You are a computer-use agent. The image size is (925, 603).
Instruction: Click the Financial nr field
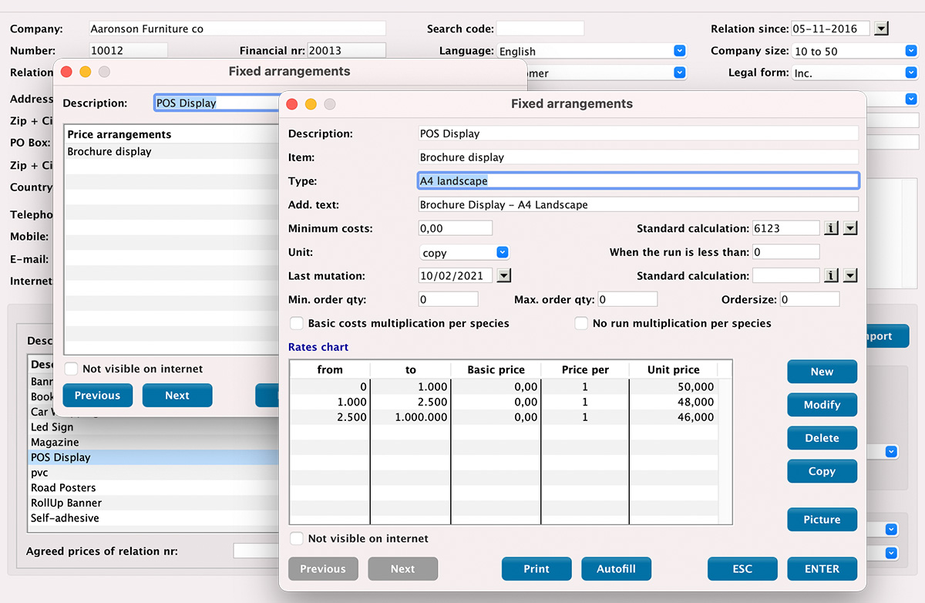pos(346,50)
